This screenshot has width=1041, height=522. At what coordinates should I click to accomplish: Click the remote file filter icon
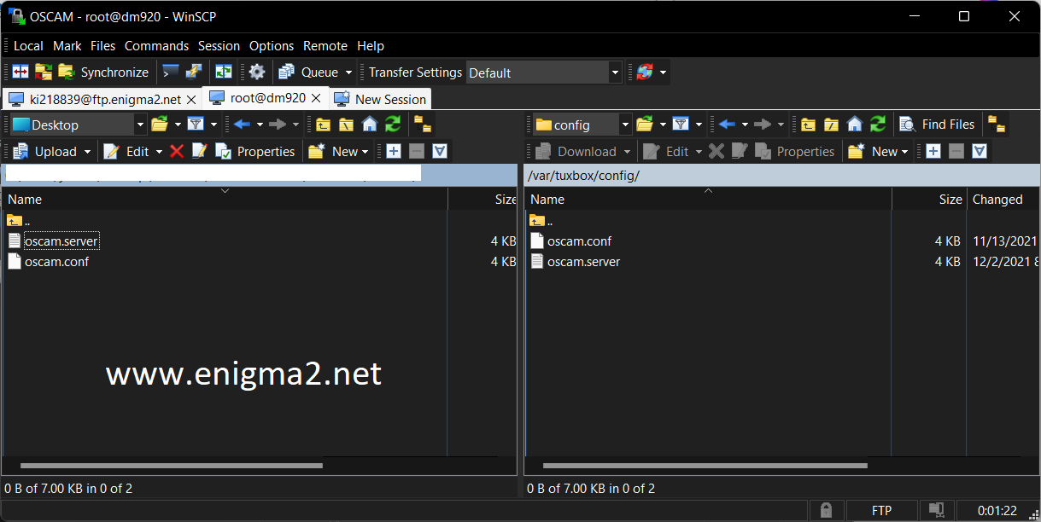(681, 125)
